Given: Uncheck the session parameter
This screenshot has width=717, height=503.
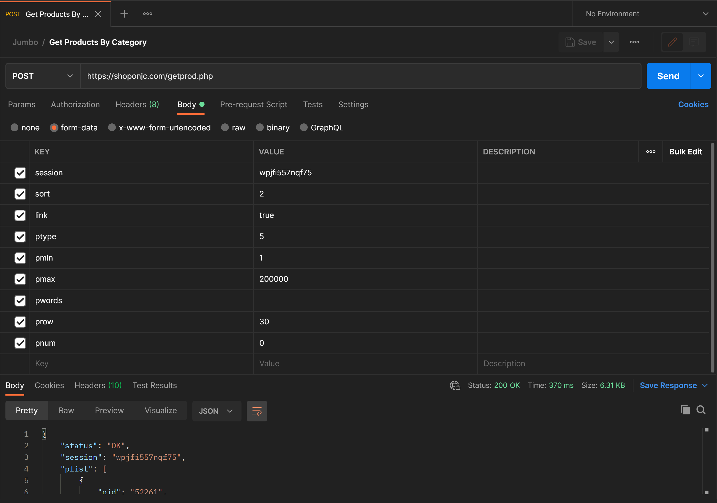Looking at the screenshot, I should (x=20, y=173).
